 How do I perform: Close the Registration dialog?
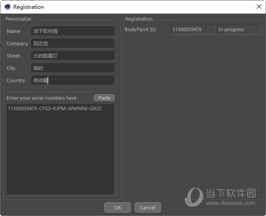click(259, 7)
